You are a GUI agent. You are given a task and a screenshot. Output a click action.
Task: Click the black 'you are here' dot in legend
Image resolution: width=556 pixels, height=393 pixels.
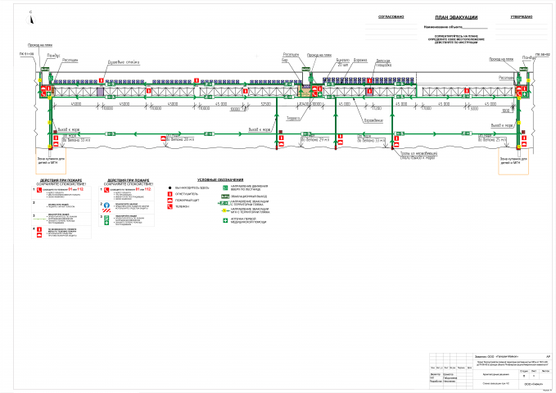point(170,187)
